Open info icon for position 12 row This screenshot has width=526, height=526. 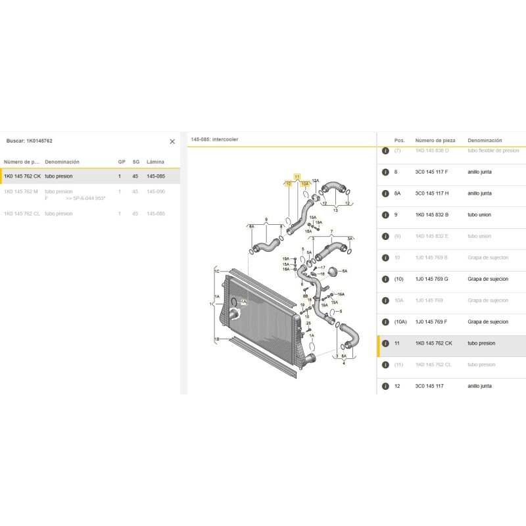pyautogui.click(x=385, y=387)
